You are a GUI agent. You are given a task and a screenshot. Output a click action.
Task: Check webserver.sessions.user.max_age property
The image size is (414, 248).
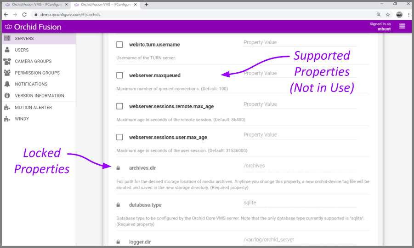(119, 137)
